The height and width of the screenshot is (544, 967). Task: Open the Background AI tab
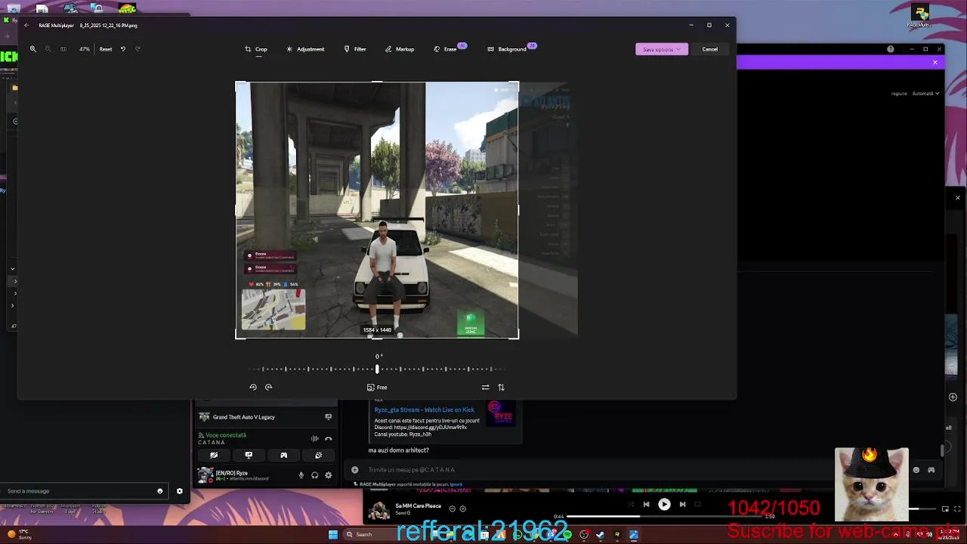[511, 49]
